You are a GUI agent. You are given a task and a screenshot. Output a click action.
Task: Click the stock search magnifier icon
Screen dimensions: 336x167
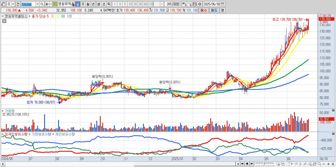pyautogui.click(x=42, y=4)
